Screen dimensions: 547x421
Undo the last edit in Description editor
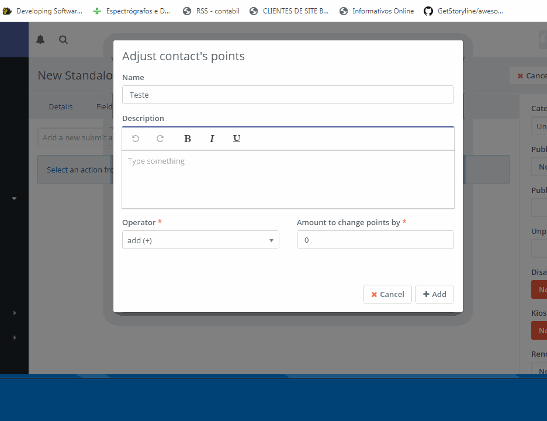pyautogui.click(x=136, y=139)
